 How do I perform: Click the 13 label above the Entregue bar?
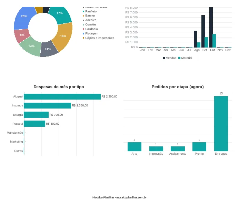click(221, 93)
